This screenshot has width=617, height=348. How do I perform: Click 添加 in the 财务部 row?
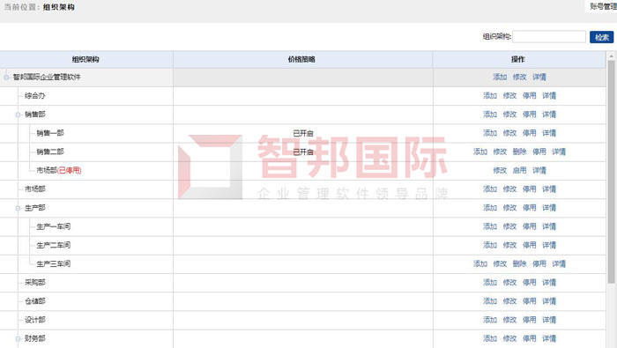[490, 338]
